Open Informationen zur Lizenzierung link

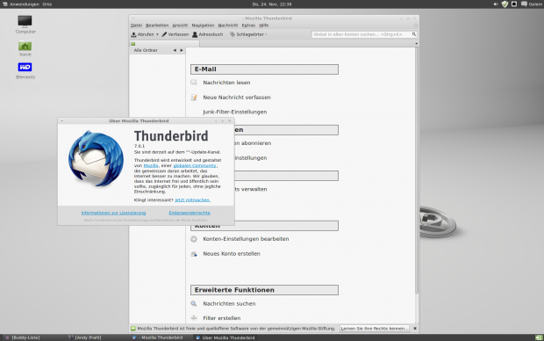point(113,213)
